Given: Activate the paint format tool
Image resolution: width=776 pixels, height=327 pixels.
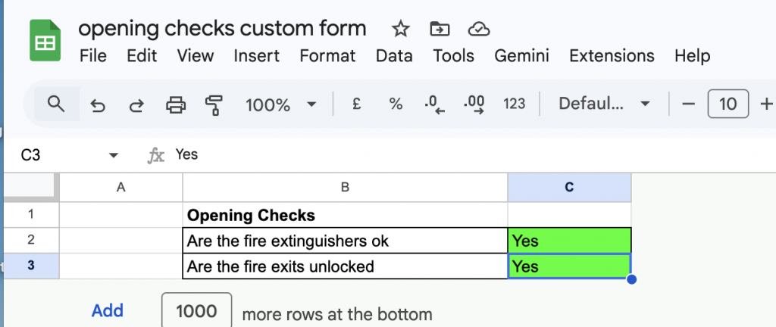Looking at the screenshot, I should (214, 104).
